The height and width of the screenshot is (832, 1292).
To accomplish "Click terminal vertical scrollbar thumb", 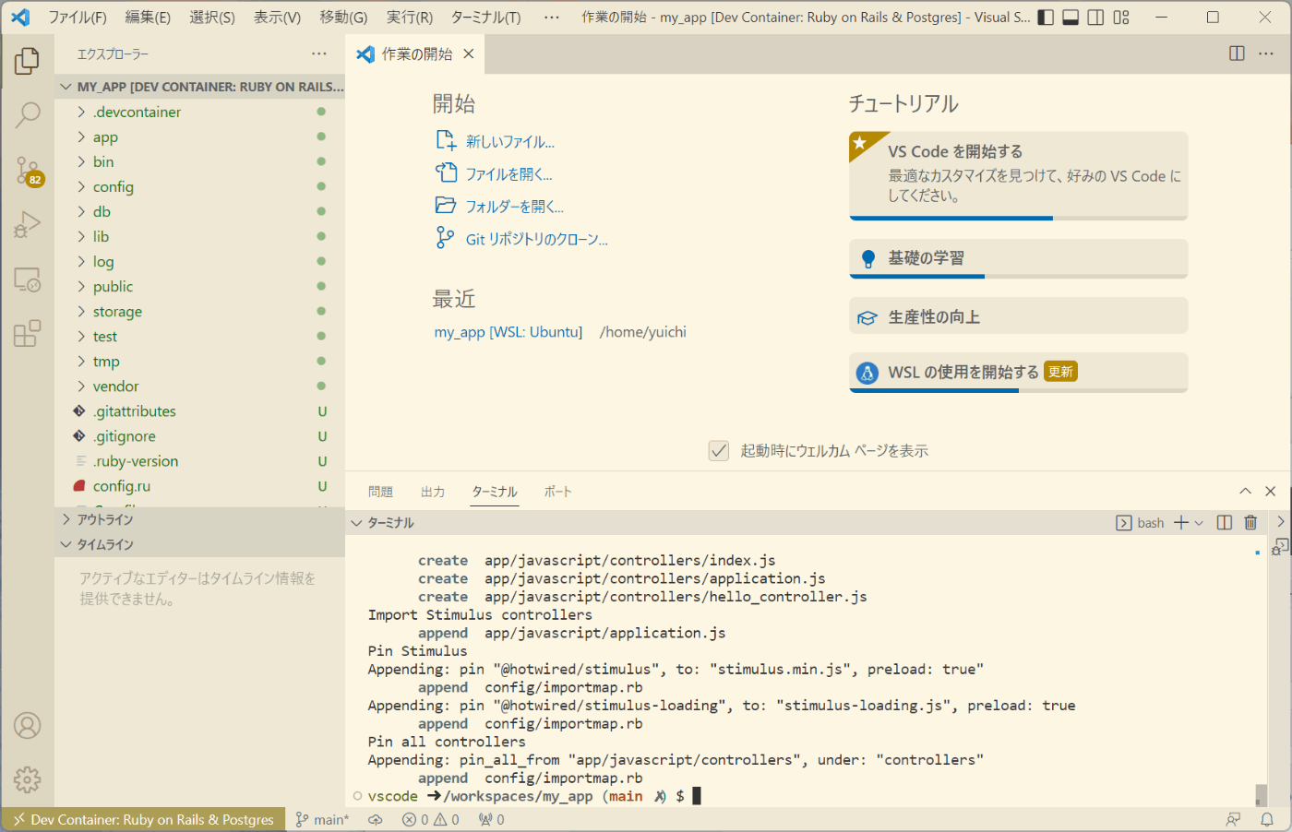I will pos(1261,795).
